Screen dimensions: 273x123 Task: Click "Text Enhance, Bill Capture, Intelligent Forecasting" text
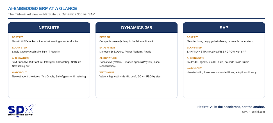(41, 62)
